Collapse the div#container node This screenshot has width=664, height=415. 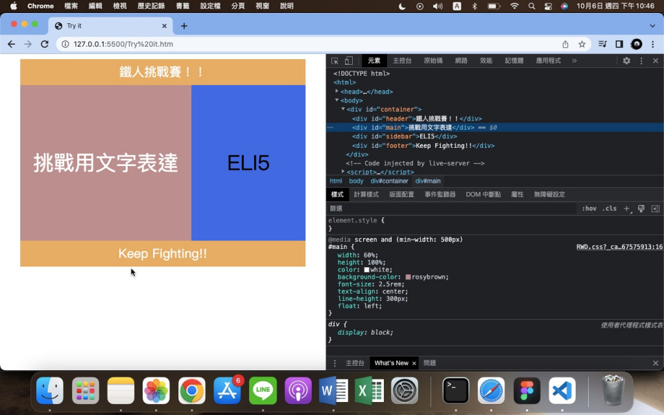pyautogui.click(x=343, y=109)
